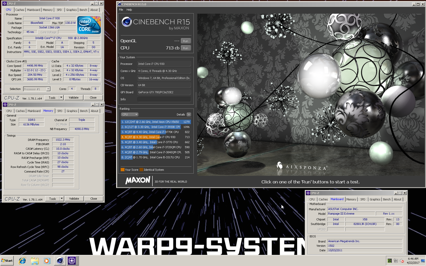This screenshot has height=266, width=426.
Task: Select ranking row Intel Xeon CPU X5650
Action: (x=156, y=122)
